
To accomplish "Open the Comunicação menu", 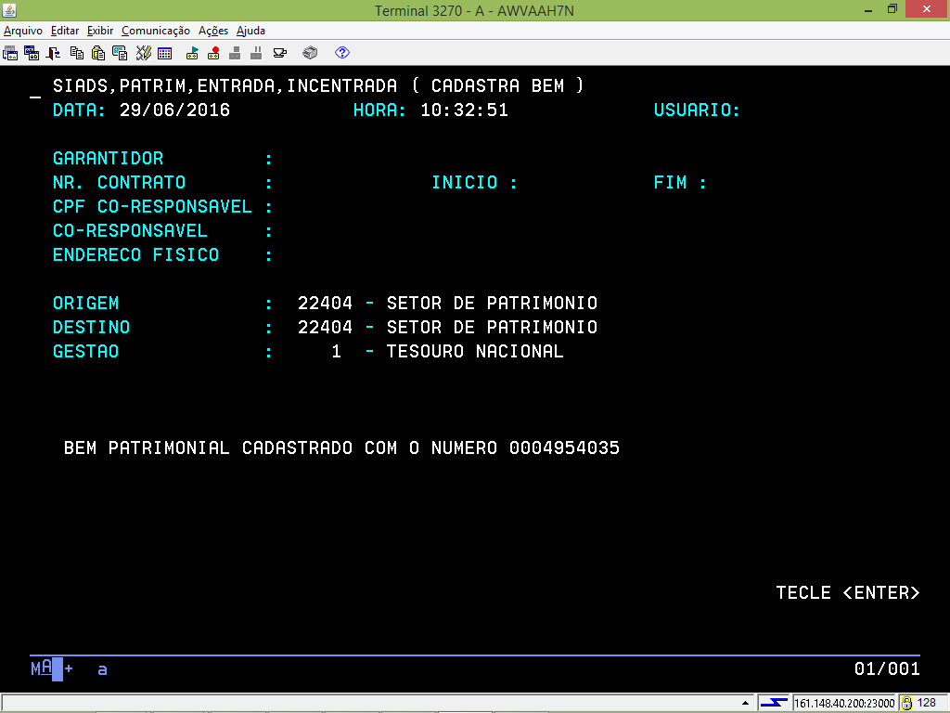I will 156,31.
